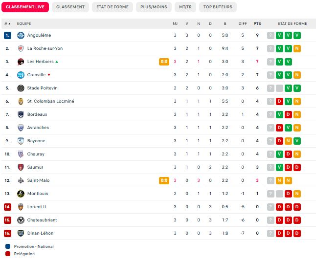Screen dimensions: 316x263
Task: Click the Angoulême team crest icon
Action: point(21,36)
